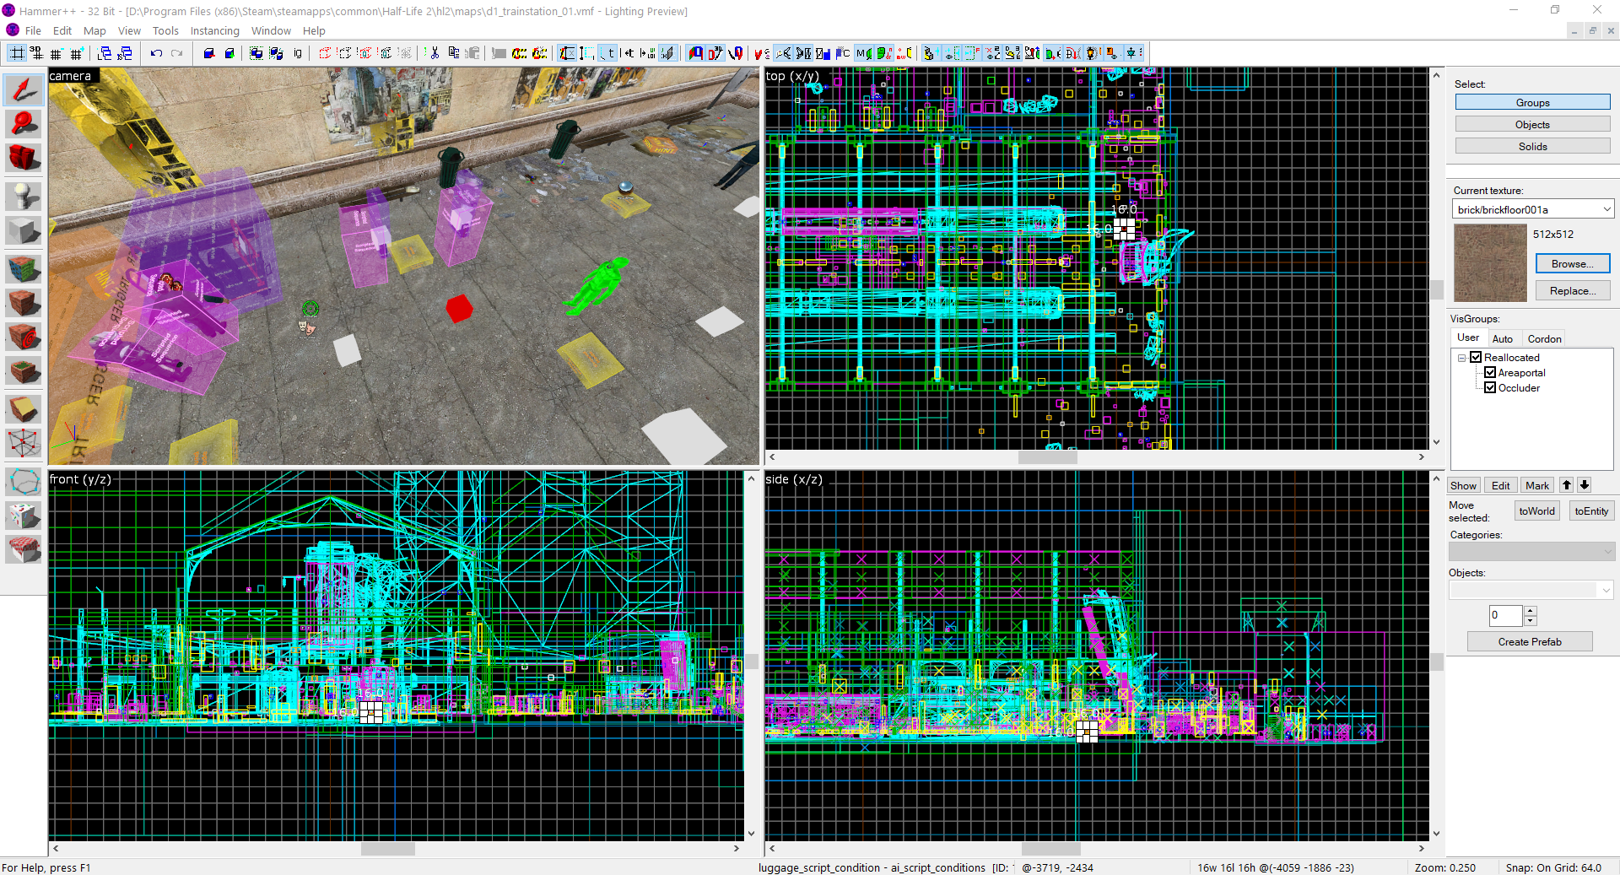
Task: Click the Hide Selected Objects icon
Action: [324, 53]
